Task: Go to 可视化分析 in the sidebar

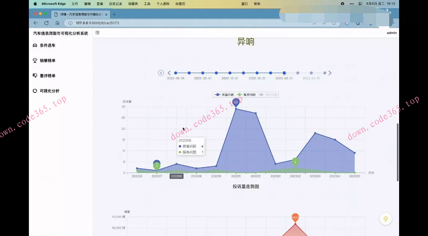Action: coord(49,91)
